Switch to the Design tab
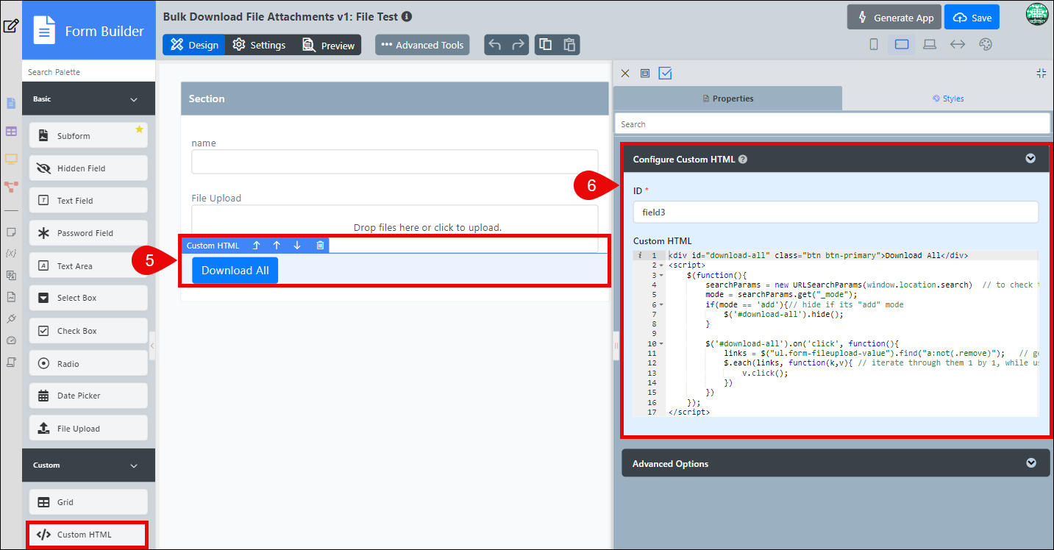Screen dimensions: 1054x550 194,45
